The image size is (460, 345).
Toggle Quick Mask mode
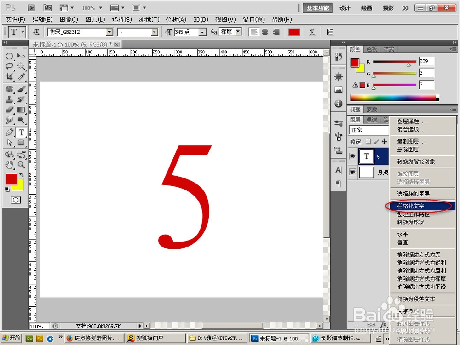point(16,200)
